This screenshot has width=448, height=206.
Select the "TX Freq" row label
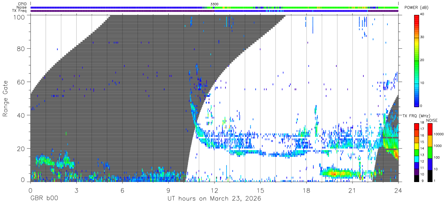tap(20, 11)
